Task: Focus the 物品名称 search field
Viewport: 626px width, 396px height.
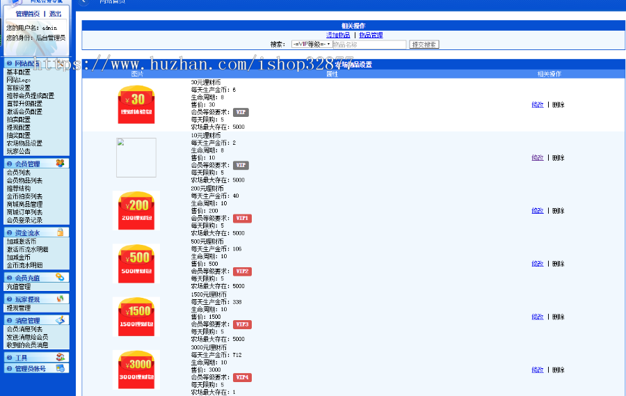Action: (369, 45)
